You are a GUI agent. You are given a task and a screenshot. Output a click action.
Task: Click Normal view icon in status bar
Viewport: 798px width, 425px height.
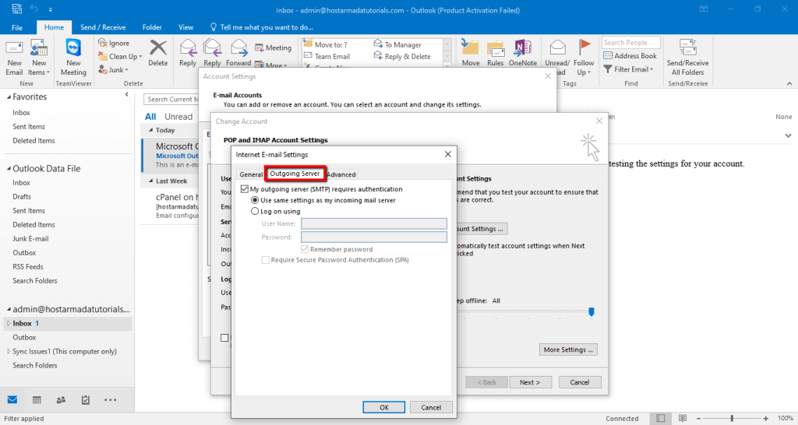click(x=661, y=419)
